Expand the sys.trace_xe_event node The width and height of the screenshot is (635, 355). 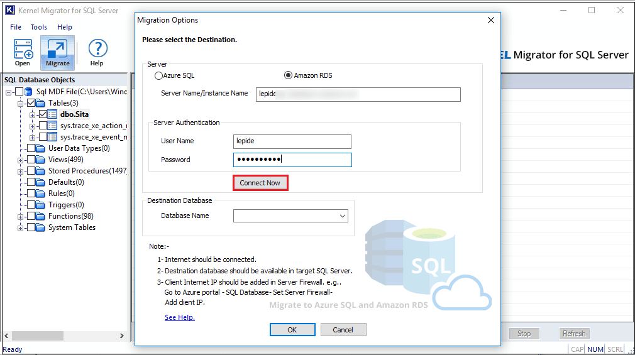tap(33, 138)
